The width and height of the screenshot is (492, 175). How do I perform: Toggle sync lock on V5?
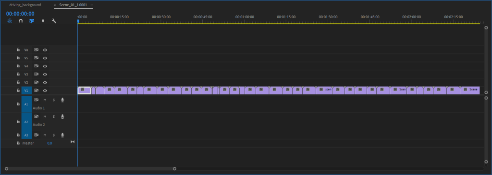coord(36,58)
